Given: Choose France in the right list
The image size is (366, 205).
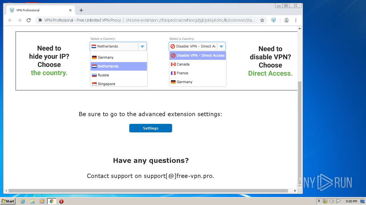Looking at the screenshot, I should 198,73.
